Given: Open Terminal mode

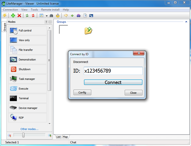Looking at the screenshot, I should click(x=28, y=98).
